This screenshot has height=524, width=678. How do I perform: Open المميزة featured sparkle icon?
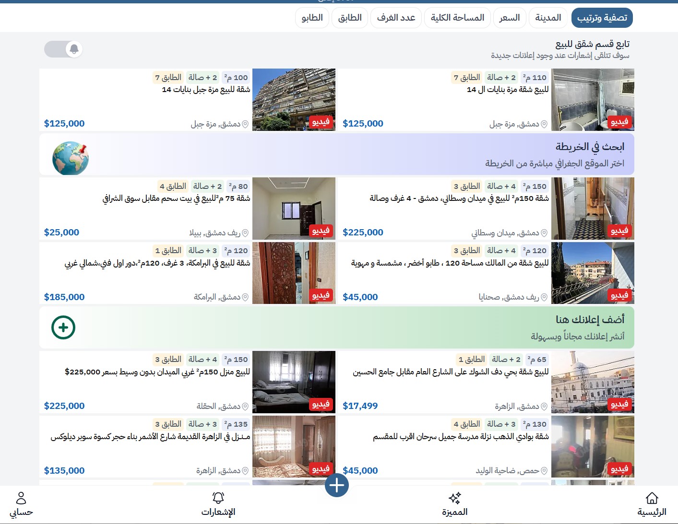tap(454, 498)
